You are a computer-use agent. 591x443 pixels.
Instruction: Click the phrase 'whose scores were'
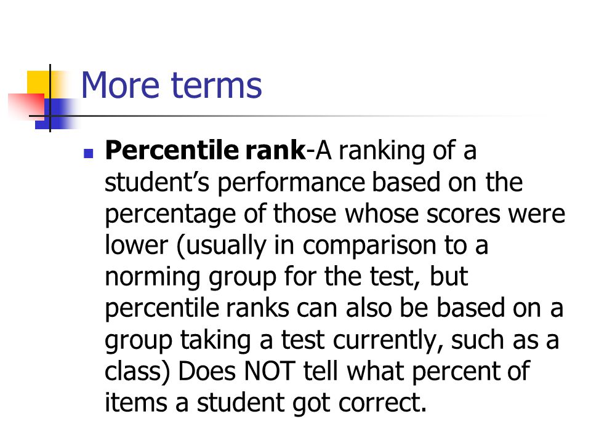[x=456, y=214]
